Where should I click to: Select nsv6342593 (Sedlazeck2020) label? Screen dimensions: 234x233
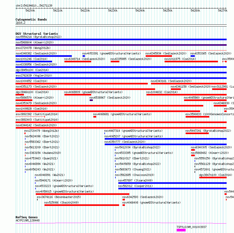[143, 197]
